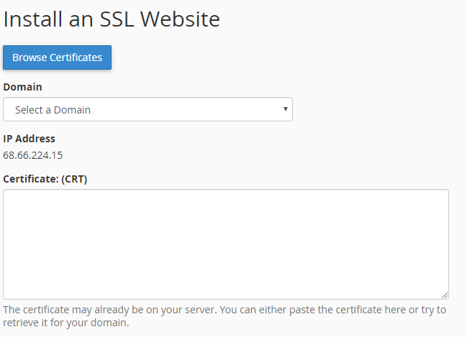Image resolution: width=467 pixels, height=337 pixels.
Task: Click the IP Address label
Action: coord(30,139)
